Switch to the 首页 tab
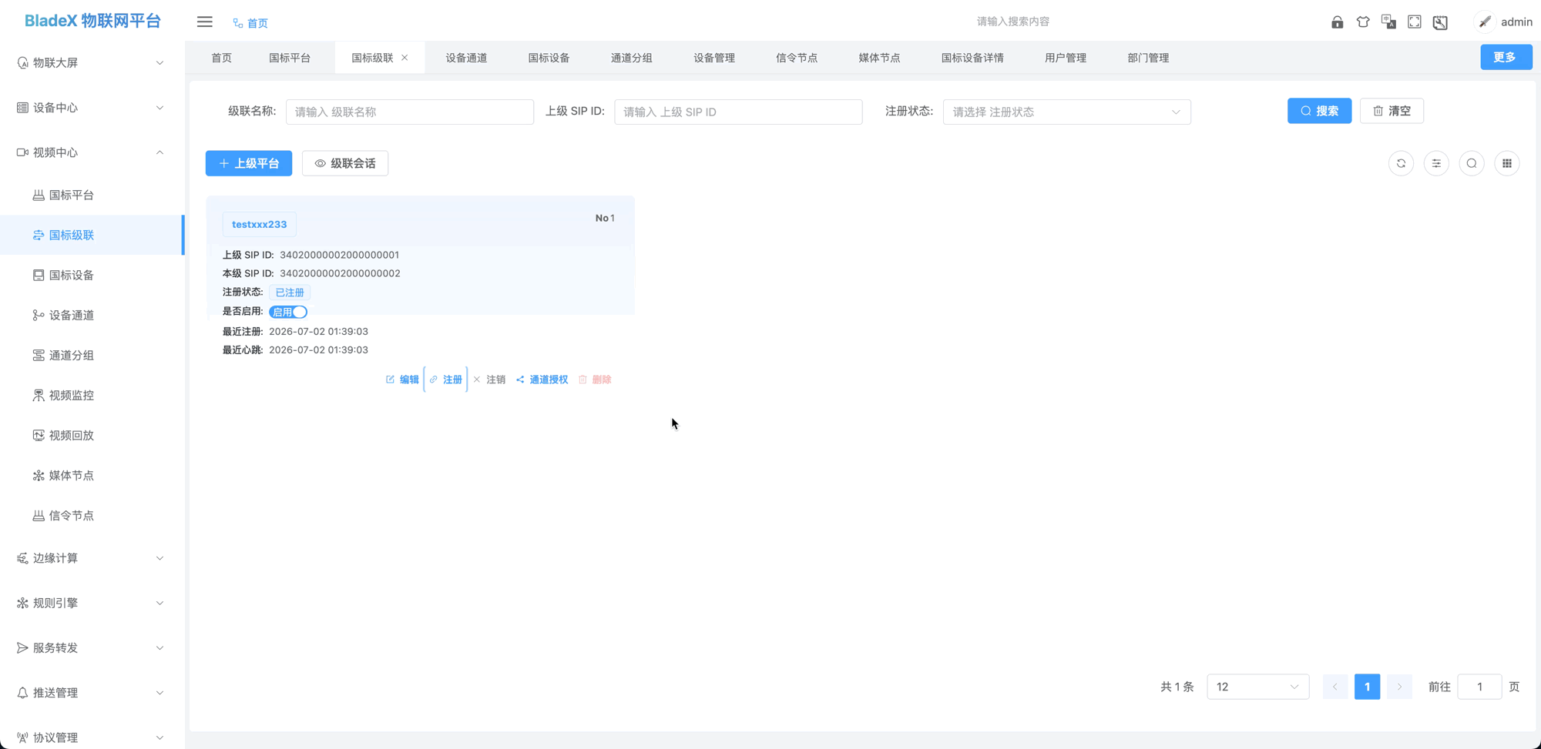Image resolution: width=1541 pixels, height=749 pixels. [x=222, y=58]
